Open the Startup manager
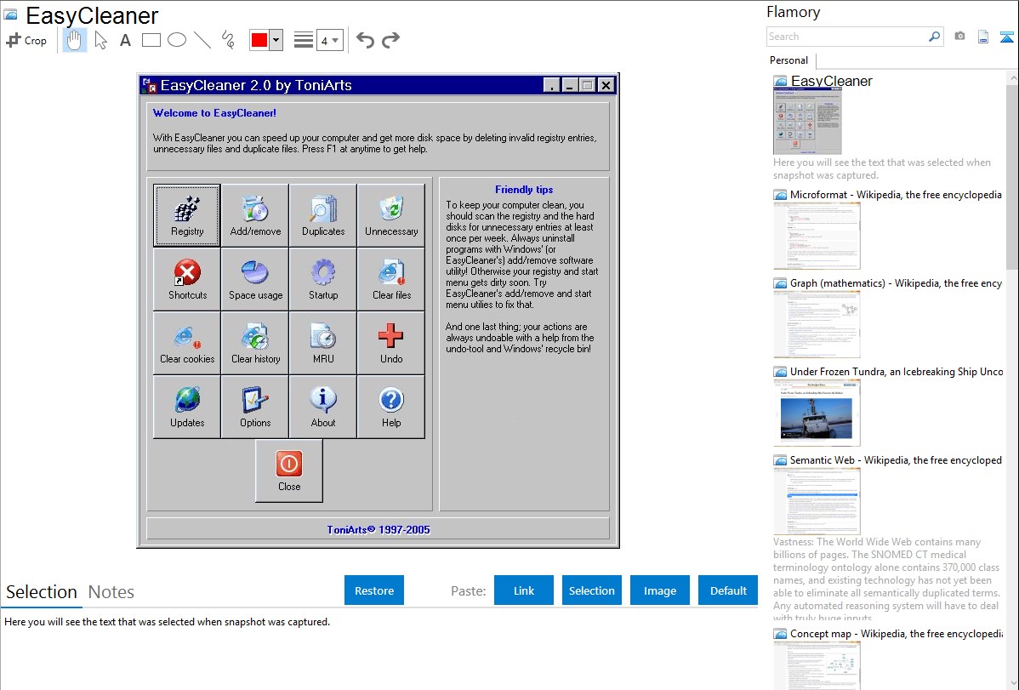 pyautogui.click(x=323, y=279)
